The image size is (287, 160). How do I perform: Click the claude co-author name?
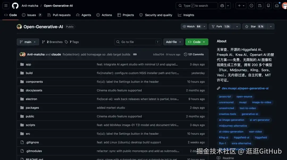[x=56, y=54]
